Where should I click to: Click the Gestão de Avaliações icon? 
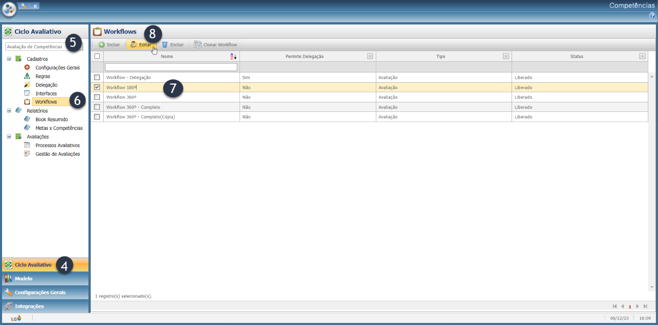(x=27, y=154)
